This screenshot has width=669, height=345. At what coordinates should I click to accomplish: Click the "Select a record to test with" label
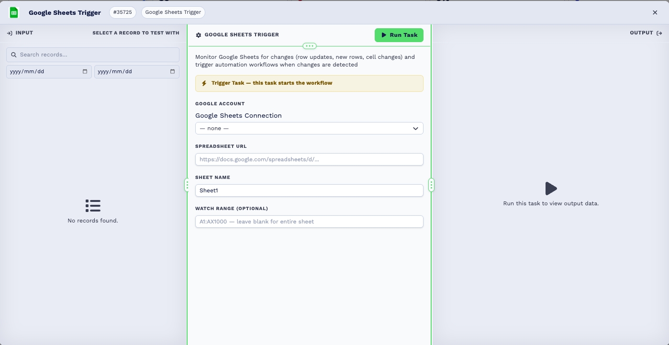pos(136,33)
